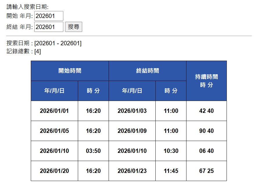The width and height of the screenshot is (255, 188).
Task: Click the 搜尋 search button
Action: [74, 27]
